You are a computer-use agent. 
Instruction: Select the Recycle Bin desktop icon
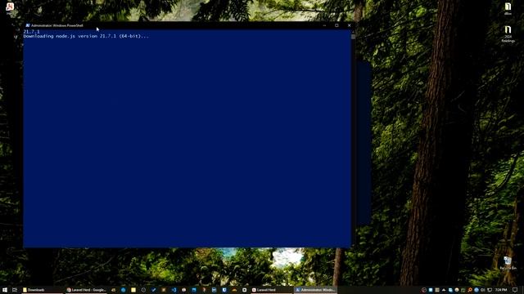click(x=508, y=263)
